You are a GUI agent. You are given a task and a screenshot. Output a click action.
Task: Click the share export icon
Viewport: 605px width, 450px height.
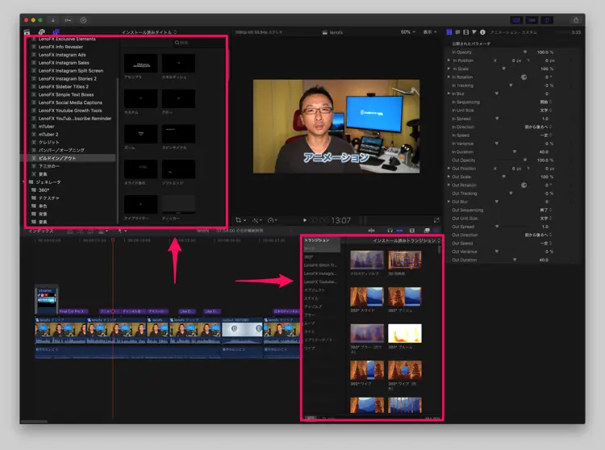click(x=577, y=19)
